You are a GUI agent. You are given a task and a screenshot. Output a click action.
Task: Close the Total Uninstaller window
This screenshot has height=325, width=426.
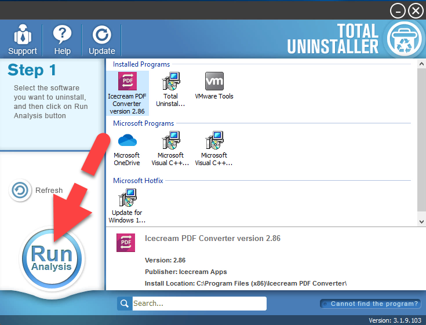pyautogui.click(x=416, y=11)
